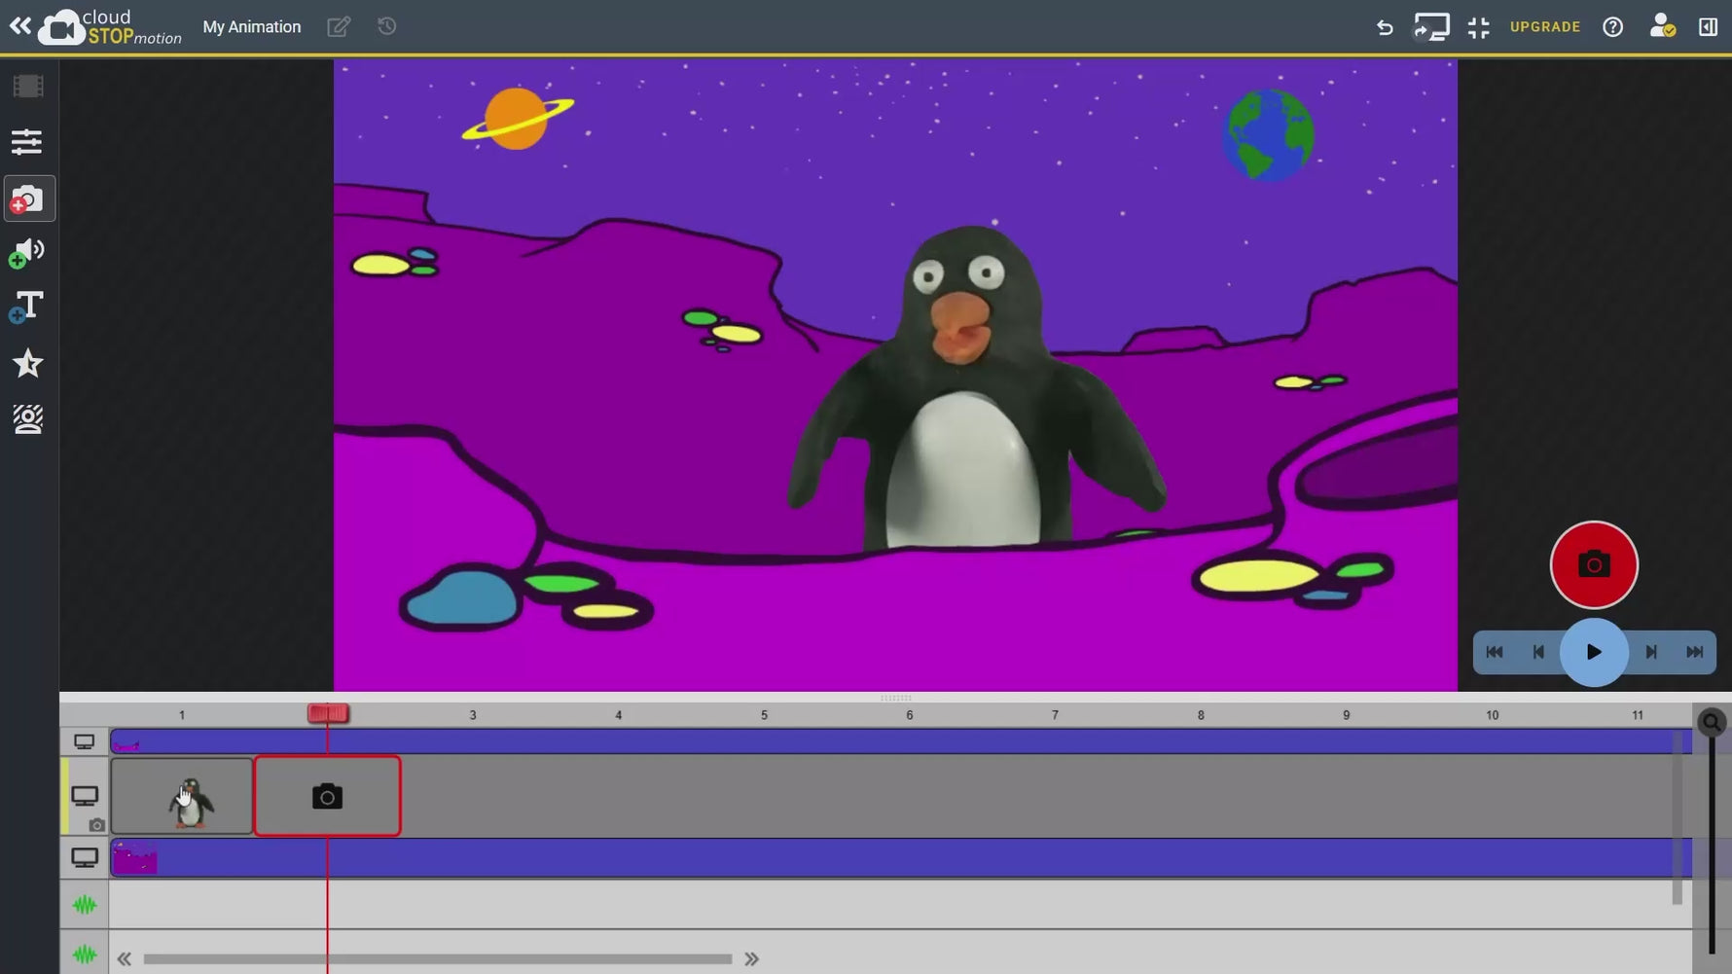
Task: Expand the timeline scrollbar left arrow
Action: (124, 958)
